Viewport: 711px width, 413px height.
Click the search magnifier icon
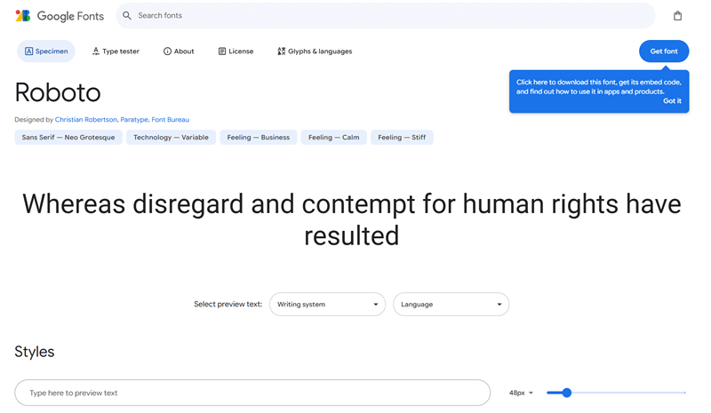[x=127, y=16]
